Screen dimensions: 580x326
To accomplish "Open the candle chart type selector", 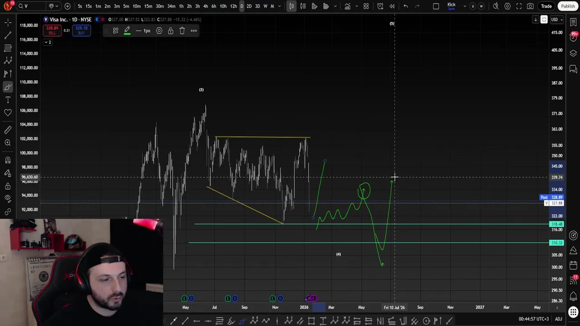I will pos(291,6).
